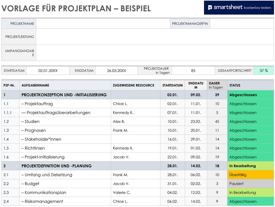Click duration 45 in the Studien row
This screenshot has width=275, height=207.
(217, 121)
